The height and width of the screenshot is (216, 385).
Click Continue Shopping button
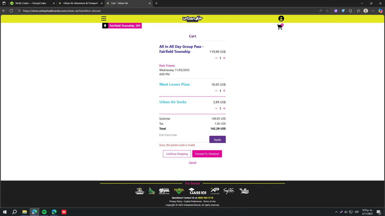click(177, 154)
